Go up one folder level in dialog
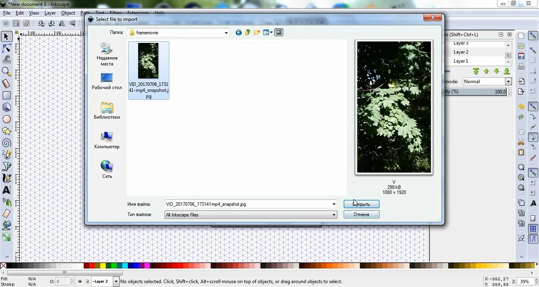This screenshot has width=539, height=287. click(248, 32)
